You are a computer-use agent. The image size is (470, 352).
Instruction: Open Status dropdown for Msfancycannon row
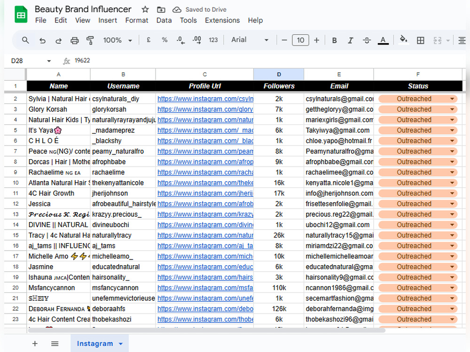(452, 288)
